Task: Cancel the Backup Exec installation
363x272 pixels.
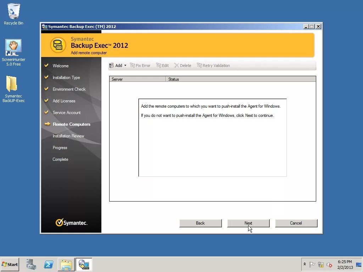Action: tap(296, 223)
